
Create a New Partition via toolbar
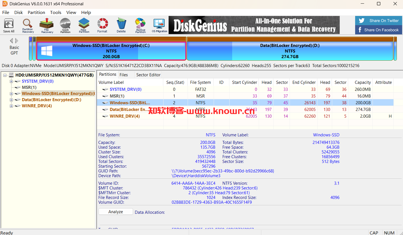click(x=84, y=25)
